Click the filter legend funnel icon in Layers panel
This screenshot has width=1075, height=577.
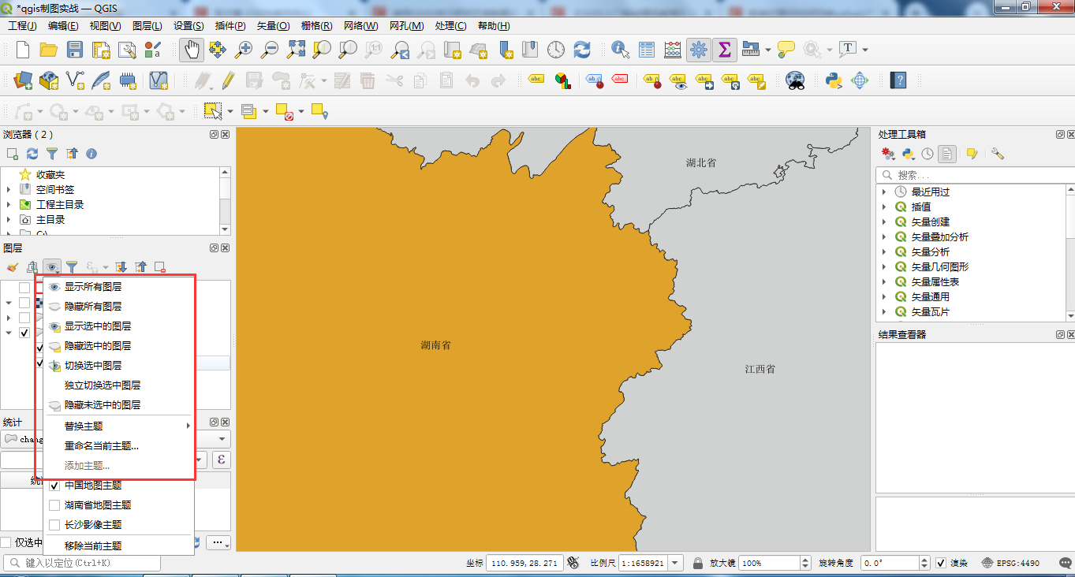point(72,267)
